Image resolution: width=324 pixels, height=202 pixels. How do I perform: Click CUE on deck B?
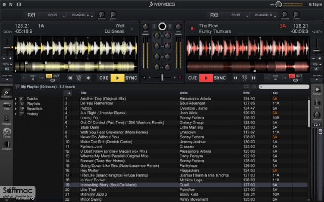pos(192,78)
